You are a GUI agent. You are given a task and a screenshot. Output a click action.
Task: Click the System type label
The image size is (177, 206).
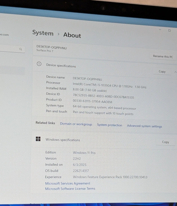tap(55, 105)
